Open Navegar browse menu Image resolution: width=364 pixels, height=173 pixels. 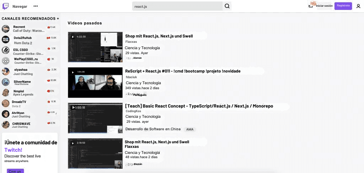coord(20,6)
